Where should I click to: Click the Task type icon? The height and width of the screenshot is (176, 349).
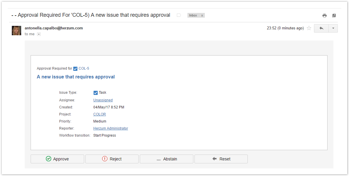coord(96,93)
